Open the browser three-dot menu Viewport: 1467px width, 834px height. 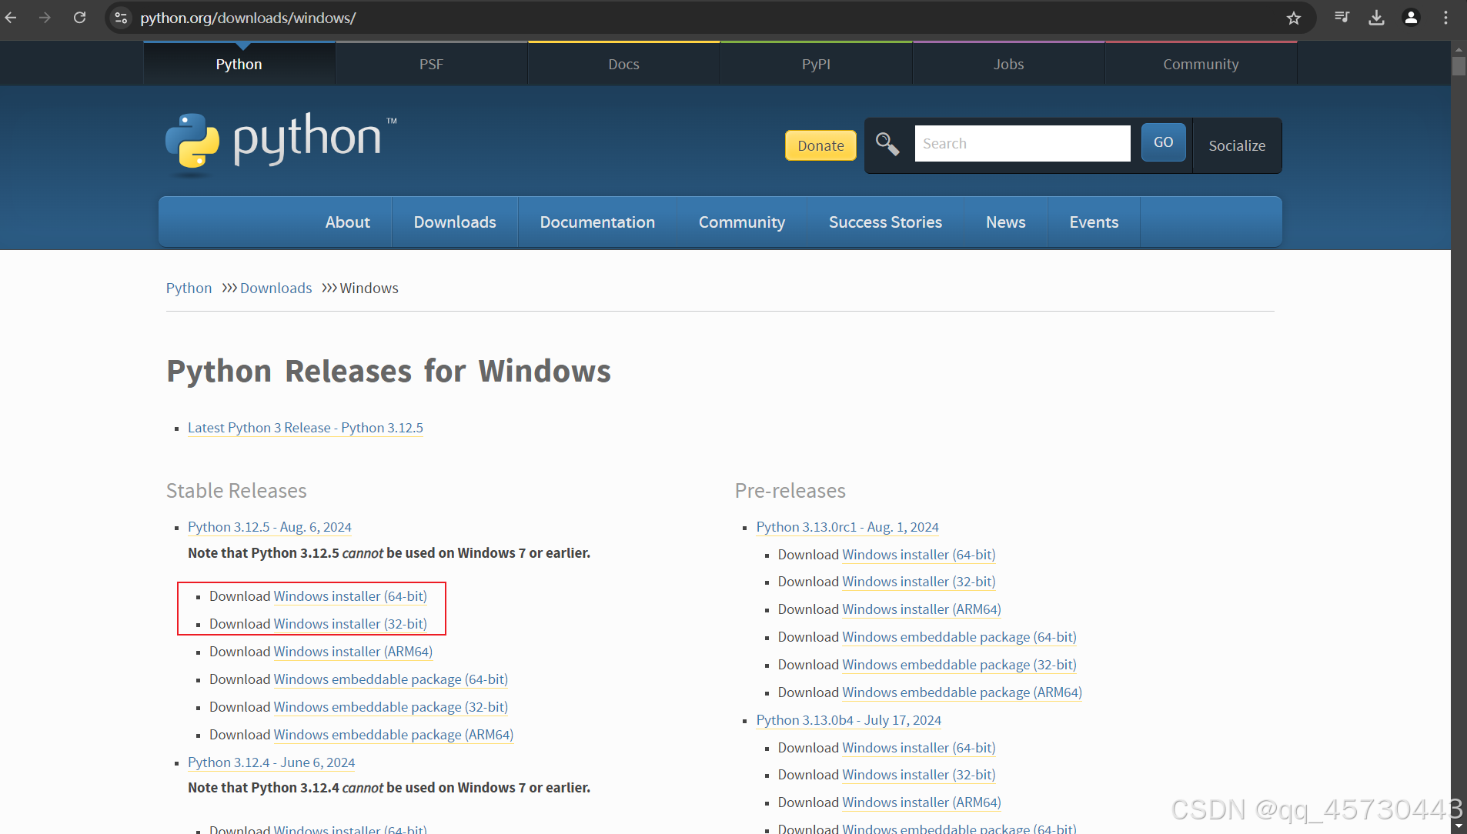pyautogui.click(x=1446, y=18)
